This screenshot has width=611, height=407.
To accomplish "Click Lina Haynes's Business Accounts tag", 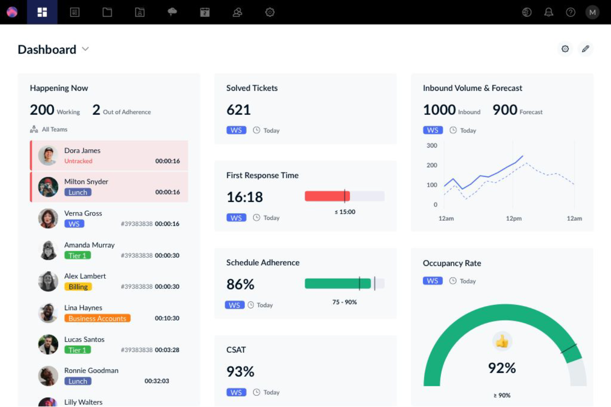I will [97, 318].
